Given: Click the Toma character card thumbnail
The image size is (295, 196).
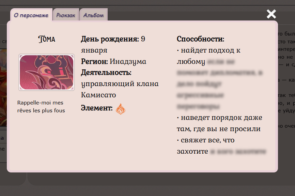Looking at the screenshot, I should tap(46, 72).
